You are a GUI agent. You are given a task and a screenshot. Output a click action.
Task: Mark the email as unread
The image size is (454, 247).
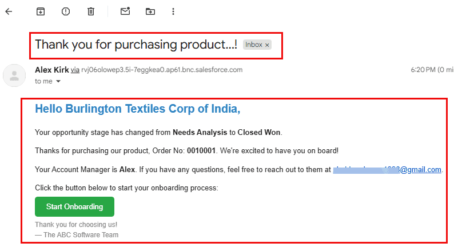pos(125,11)
